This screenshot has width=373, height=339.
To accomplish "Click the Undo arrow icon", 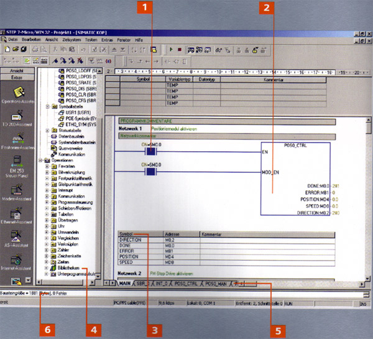I will pos(83,50).
